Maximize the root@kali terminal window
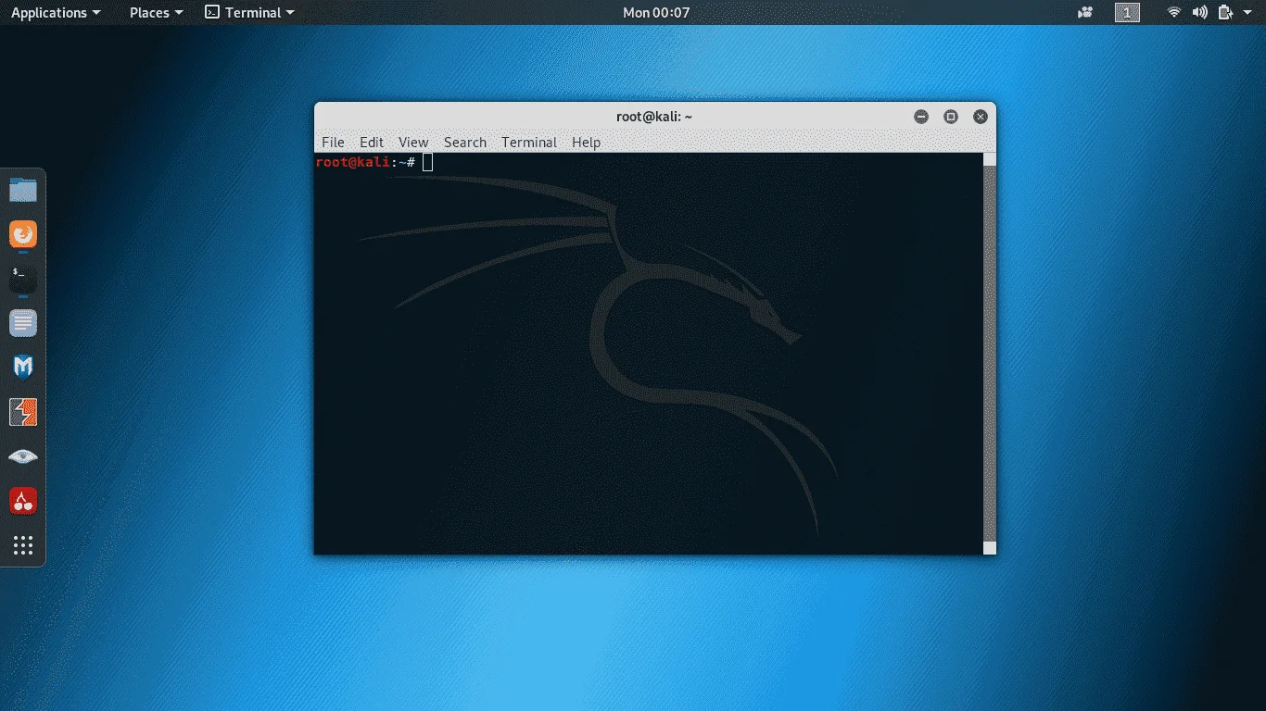1266x711 pixels. pyautogui.click(x=951, y=117)
